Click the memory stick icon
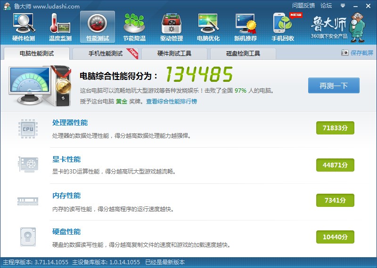Viewport: 377px width, 268px height. coord(28,201)
